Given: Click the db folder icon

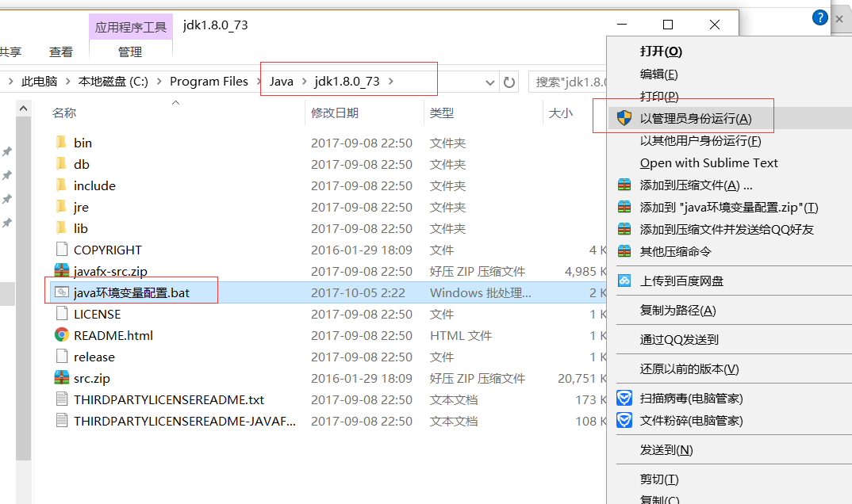Looking at the screenshot, I should tap(61, 164).
